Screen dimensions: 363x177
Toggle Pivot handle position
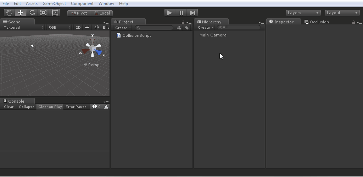(79, 13)
